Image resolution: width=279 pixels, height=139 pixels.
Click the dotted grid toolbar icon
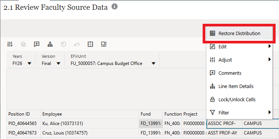[x=90, y=44]
